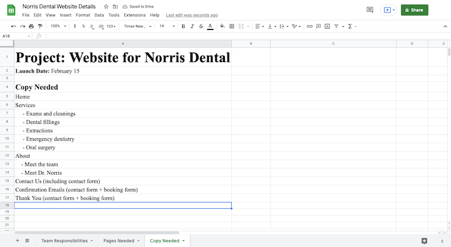
Task: Click the insert link icon
Action: coord(309,26)
